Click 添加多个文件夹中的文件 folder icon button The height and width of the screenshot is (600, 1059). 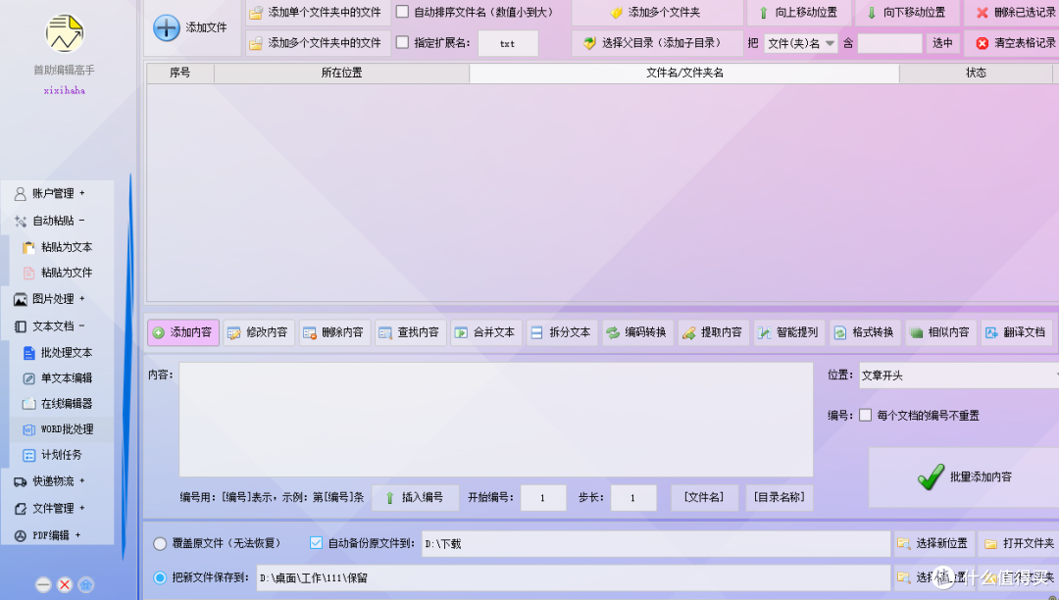(318, 43)
